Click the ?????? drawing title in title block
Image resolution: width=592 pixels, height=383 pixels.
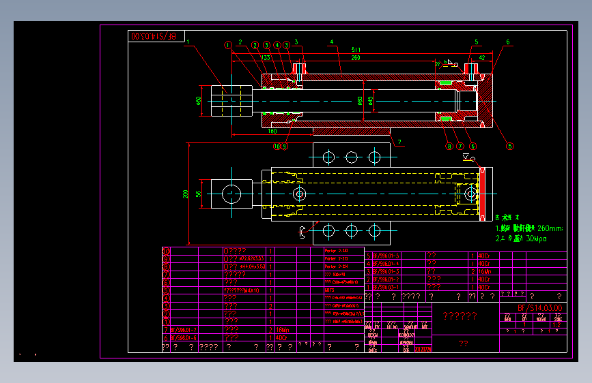tap(460, 316)
